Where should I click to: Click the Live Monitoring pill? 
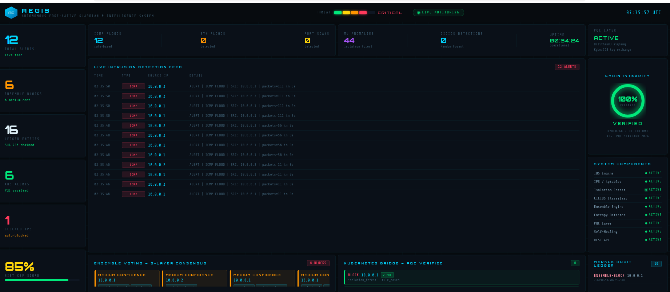(438, 13)
